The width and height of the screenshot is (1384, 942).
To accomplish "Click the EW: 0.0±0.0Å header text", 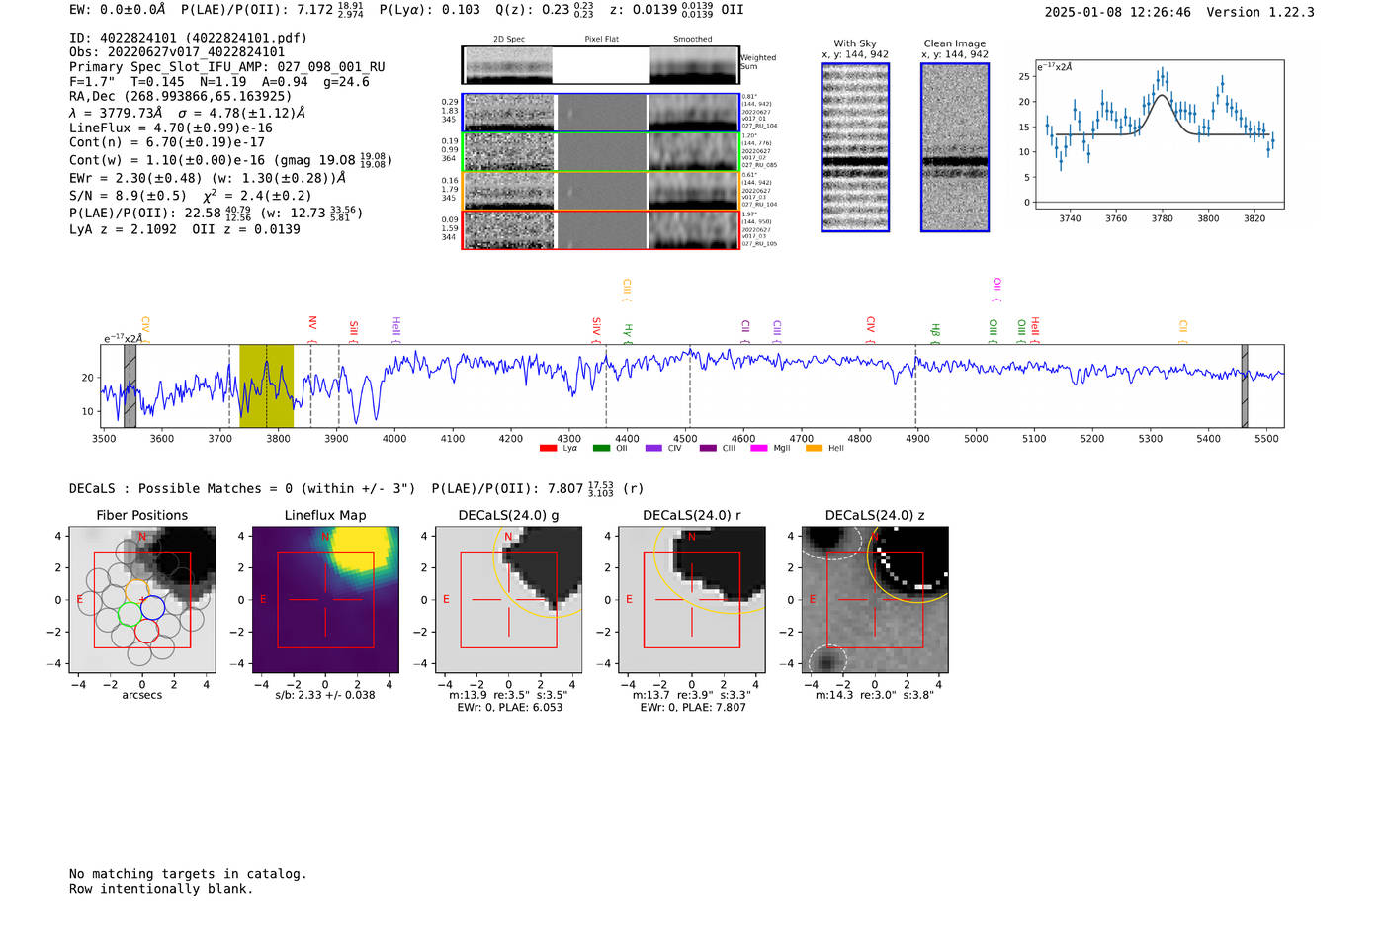I will pos(118,9).
